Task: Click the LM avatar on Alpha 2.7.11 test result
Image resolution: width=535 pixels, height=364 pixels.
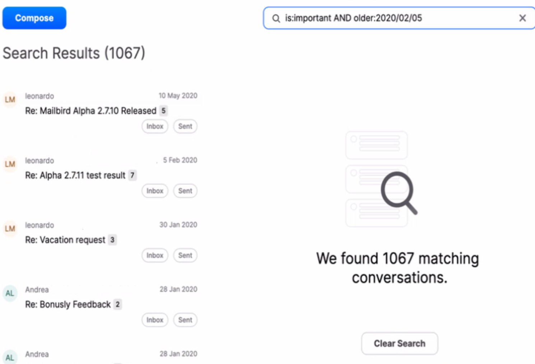Action: [x=10, y=164]
